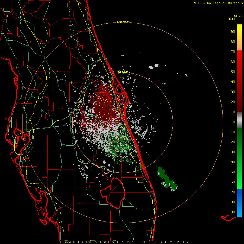Click the -80 value on velocity scale
The image size is (244, 244).
click(232, 202)
